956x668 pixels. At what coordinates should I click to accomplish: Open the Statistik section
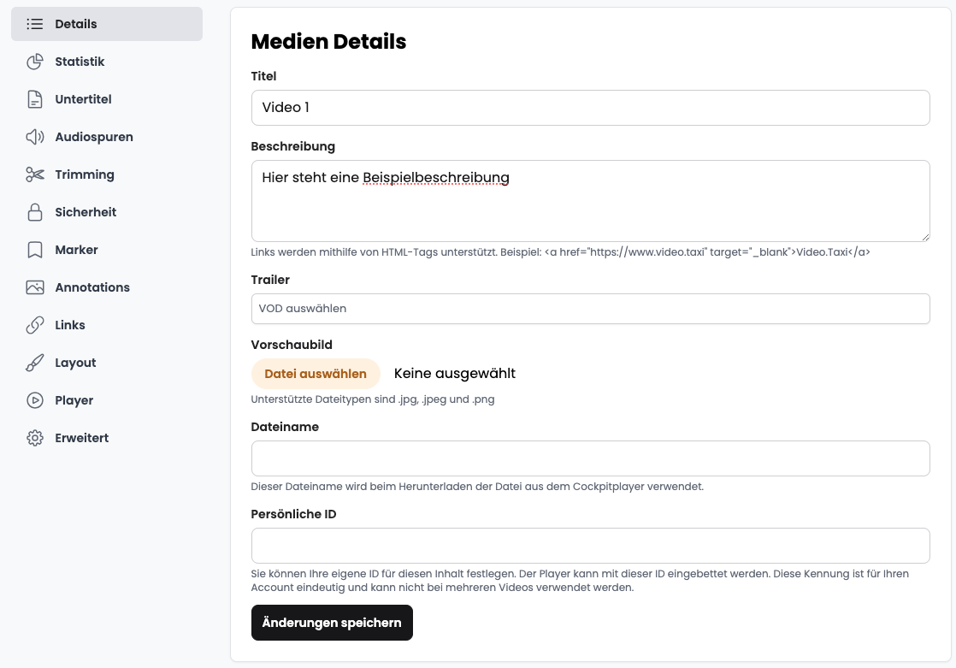coord(107,62)
